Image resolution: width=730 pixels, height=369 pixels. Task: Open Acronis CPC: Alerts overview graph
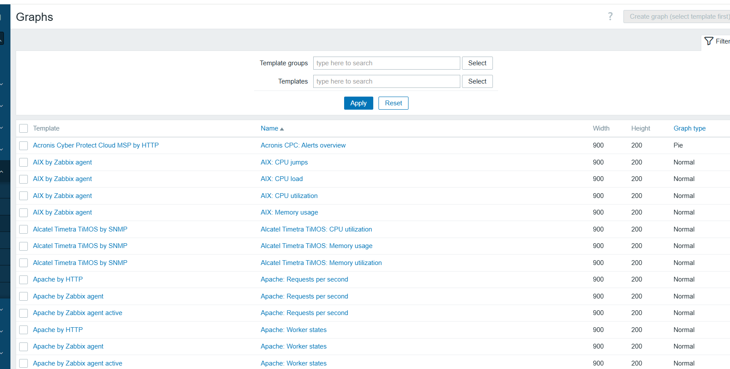pyautogui.click(x=303, y=145)
